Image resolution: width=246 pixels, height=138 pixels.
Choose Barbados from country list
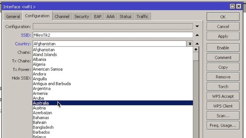(113, 132)
